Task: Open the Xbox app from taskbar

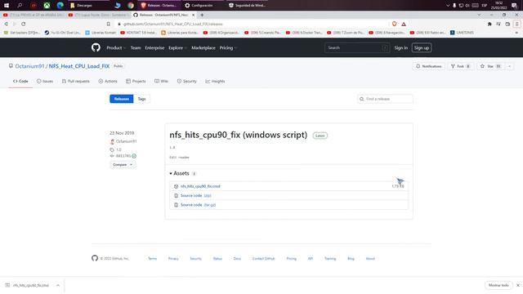Action: 47,6
